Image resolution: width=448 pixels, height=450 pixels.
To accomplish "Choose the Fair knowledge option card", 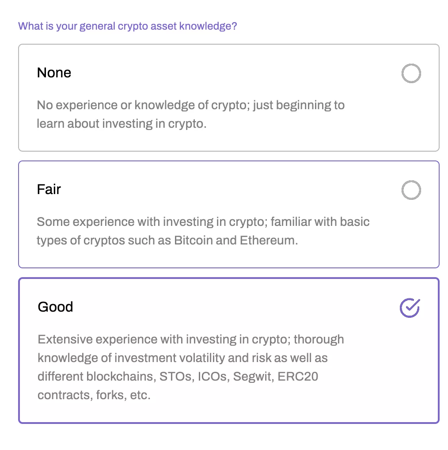I will coord(228,214).
